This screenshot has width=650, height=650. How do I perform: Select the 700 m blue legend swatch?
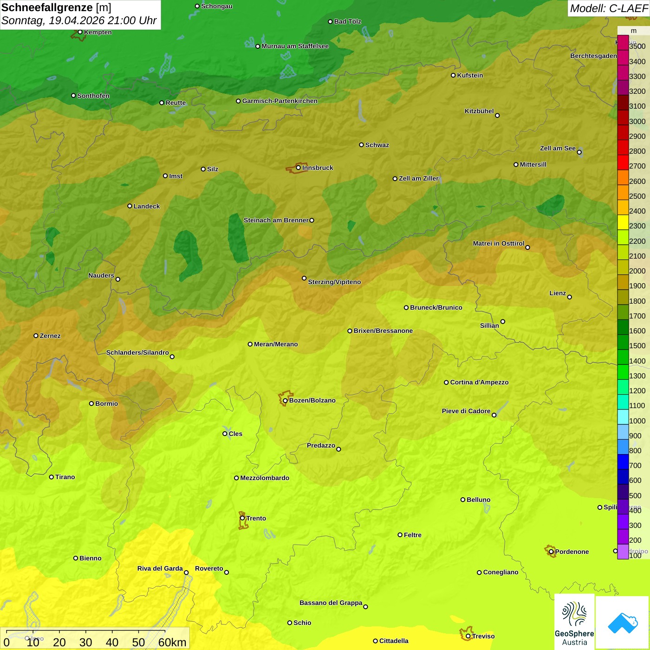coord(623,462)
